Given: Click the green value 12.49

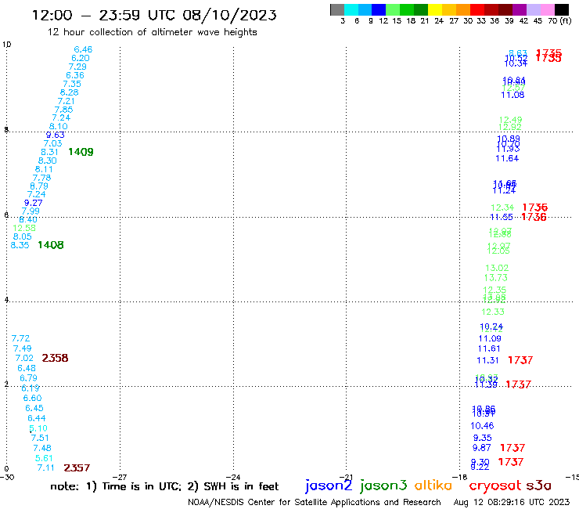Looking at the screenshot, I should 510,120.
